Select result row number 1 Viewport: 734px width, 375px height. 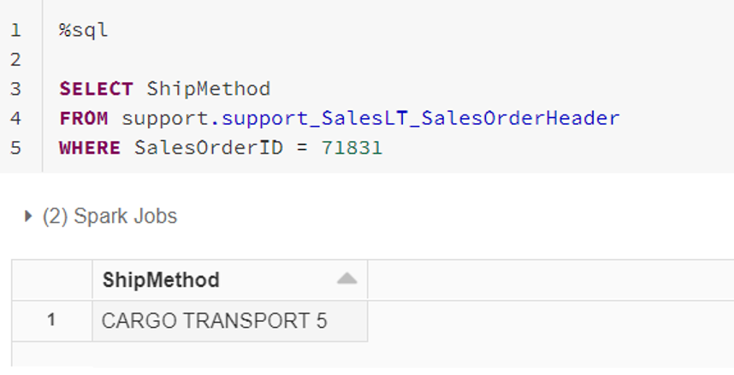click(51, 321)
